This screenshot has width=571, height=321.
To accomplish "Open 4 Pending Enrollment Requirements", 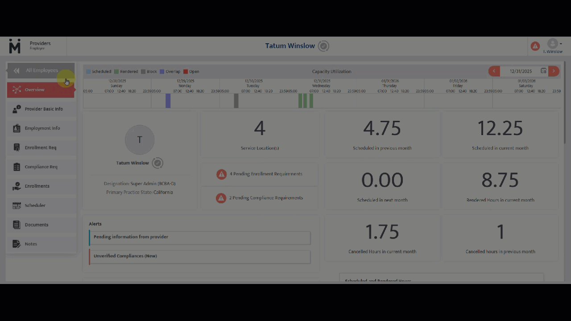I will [x=260, y=174].
